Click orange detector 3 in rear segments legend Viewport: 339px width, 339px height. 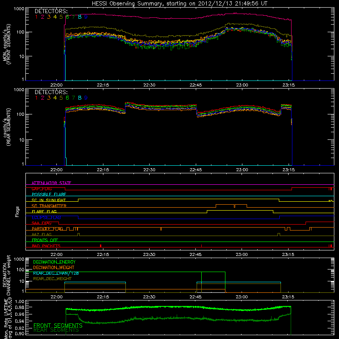coord(49,98)
